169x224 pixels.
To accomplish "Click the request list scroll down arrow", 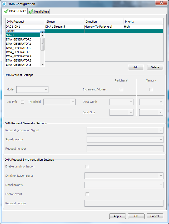I will click(43, 65).
